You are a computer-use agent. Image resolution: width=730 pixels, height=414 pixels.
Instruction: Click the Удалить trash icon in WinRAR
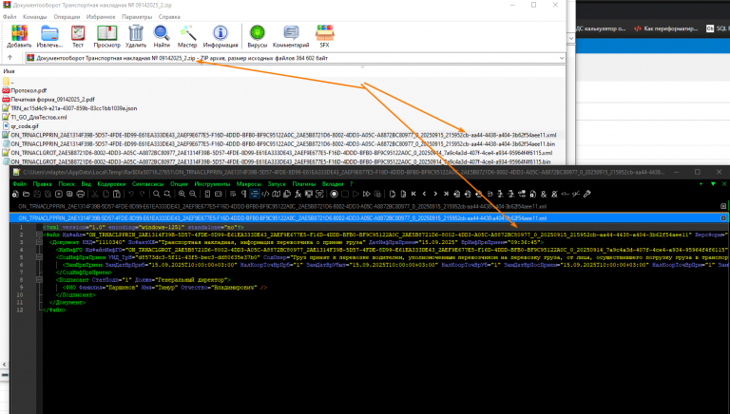pos(136,36)
